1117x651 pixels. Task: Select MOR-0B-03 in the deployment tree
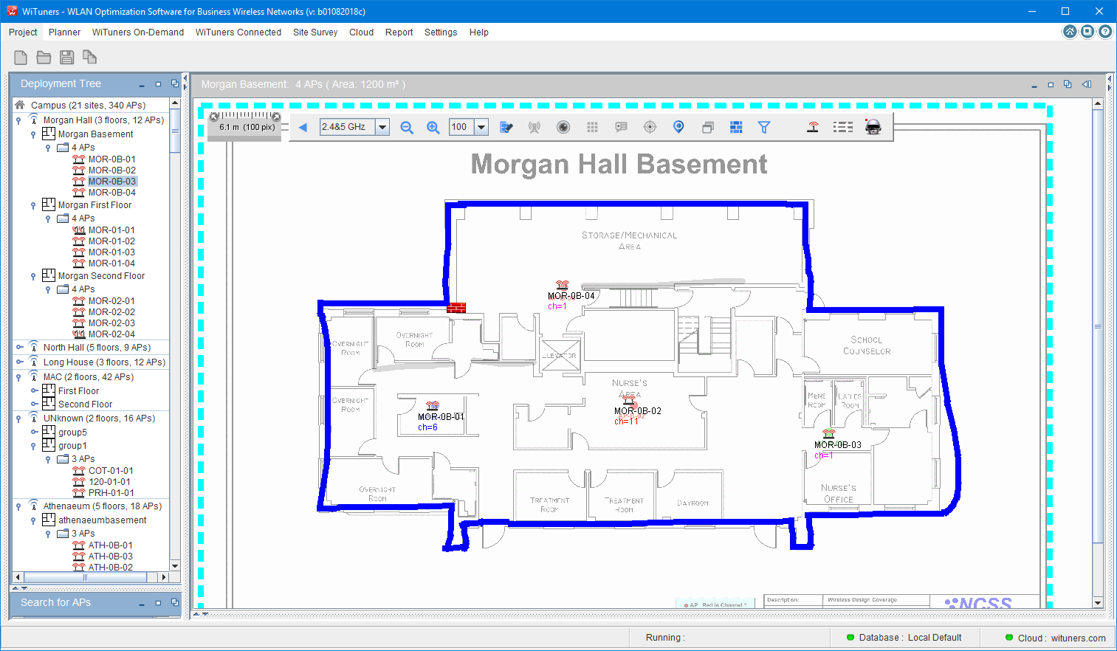111,181
